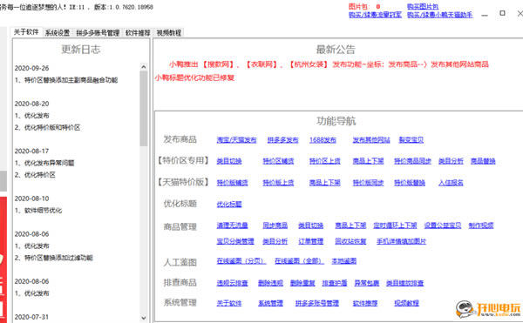Screen dimensions: 523x323
Task: Open 类目分析 in 商品管理 section
Action: click(275, 241)
